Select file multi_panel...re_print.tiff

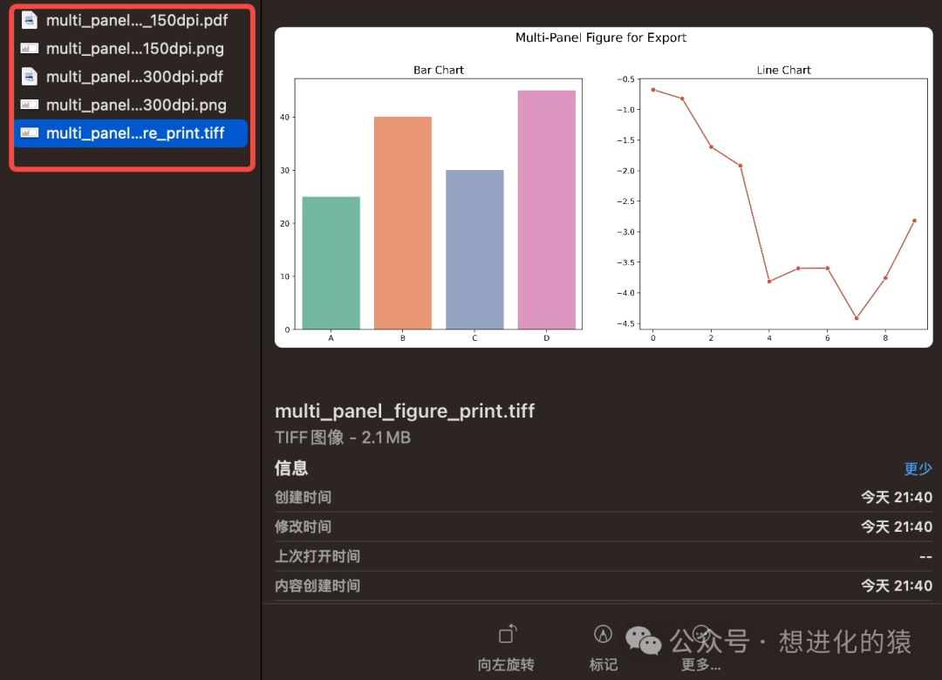(131, 133)
